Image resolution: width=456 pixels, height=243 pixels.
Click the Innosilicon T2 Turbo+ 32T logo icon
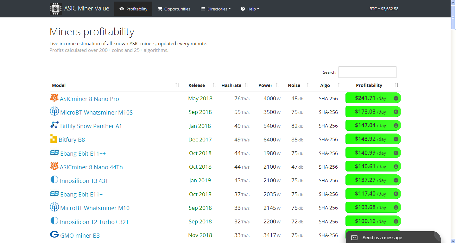pyautogui.click(x=54, y=221)
